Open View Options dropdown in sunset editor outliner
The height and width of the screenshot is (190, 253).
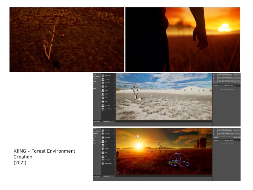237,138
